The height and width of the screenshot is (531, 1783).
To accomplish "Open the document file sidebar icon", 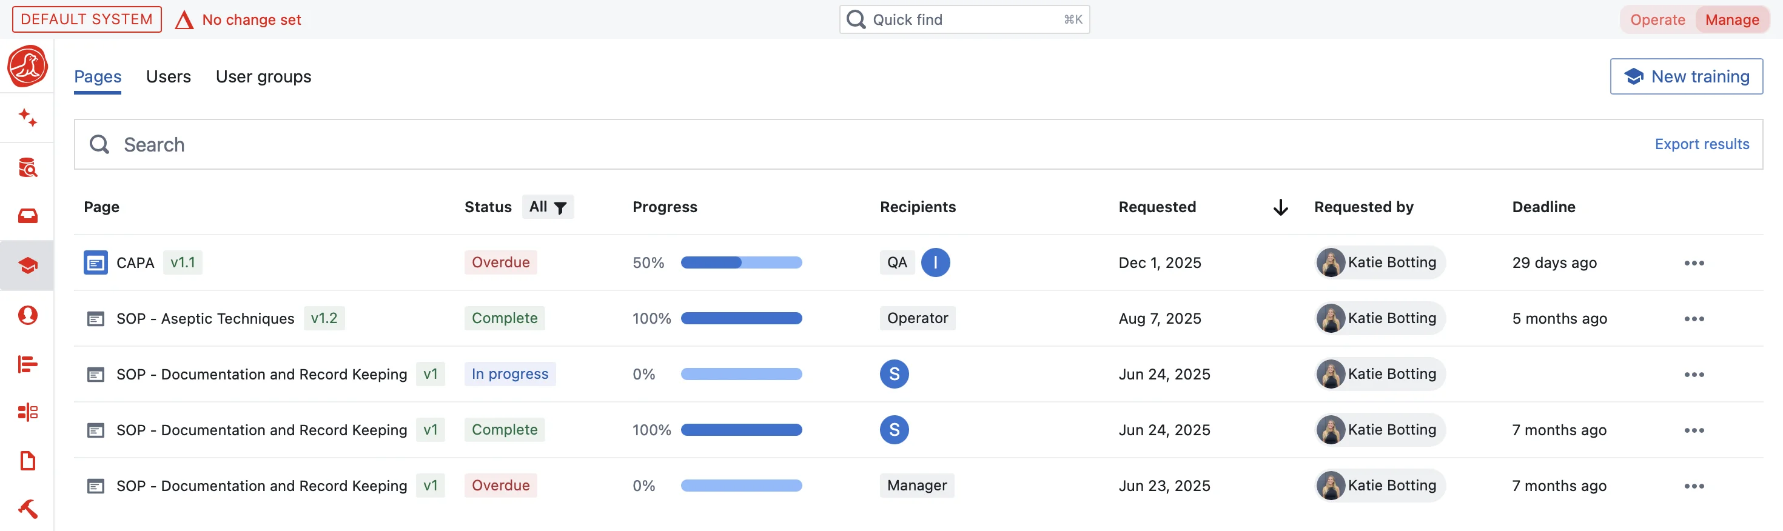I will click(28, 461).
